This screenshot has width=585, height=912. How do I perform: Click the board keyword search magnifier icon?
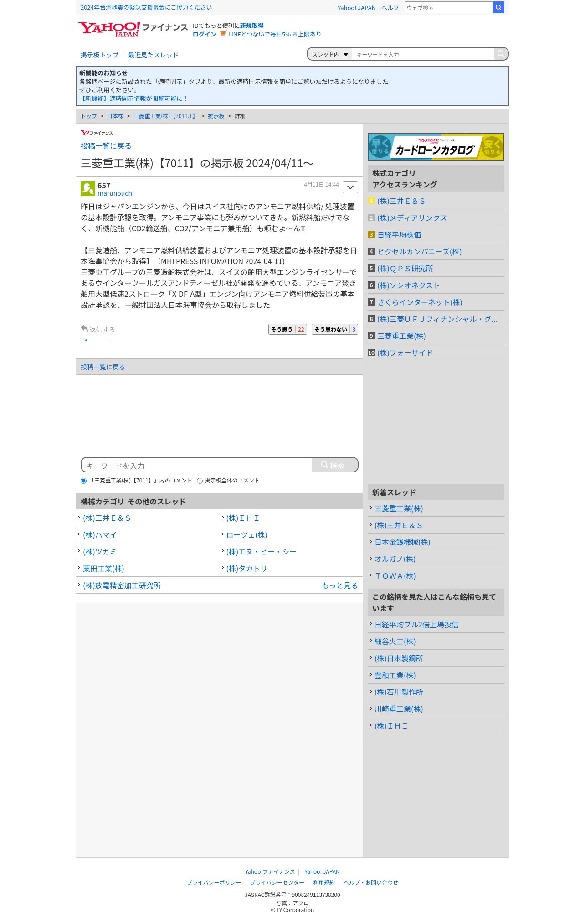pyautogui.click(x=501, y=54)
